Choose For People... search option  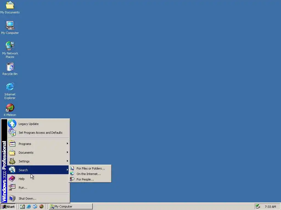(x=90, y=179)
